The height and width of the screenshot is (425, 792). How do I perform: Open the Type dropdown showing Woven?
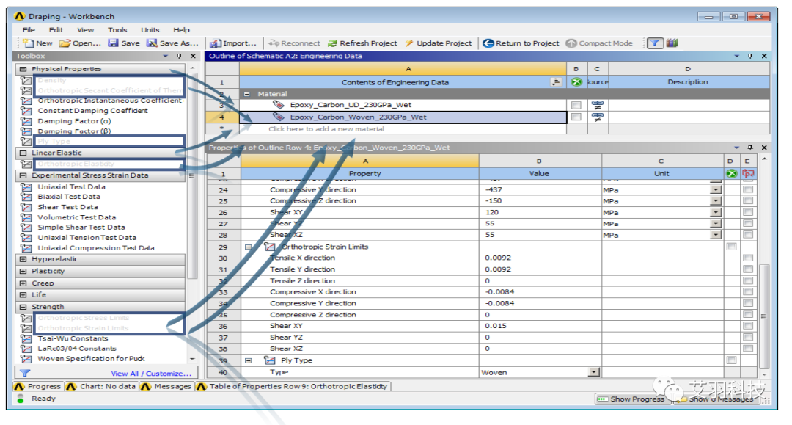(x=593, y=372)
